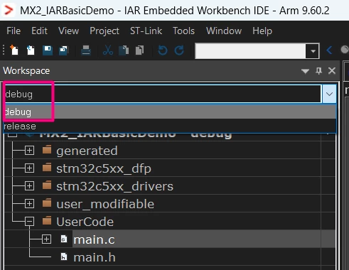Click the Print toolbar icon
Image resolution: width=349 pixels, height=270 pixels.
(x=86, y=50)
